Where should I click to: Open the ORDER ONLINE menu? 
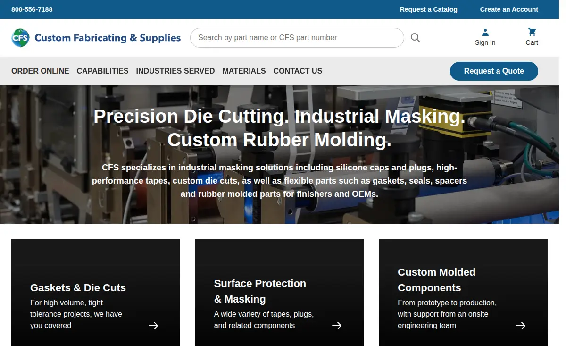(40, 71)
